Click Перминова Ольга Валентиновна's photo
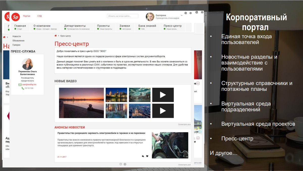The width and height of the screenshot is (303, 171). point(28,64)
